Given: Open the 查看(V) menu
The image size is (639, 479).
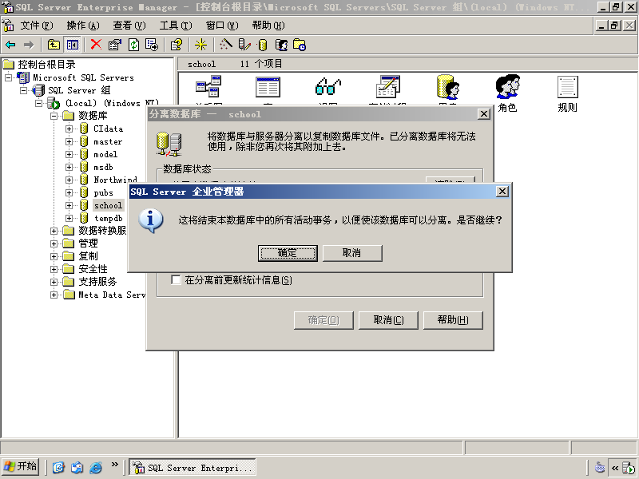Looking at the screenshot, I should [x=129, y=26].
